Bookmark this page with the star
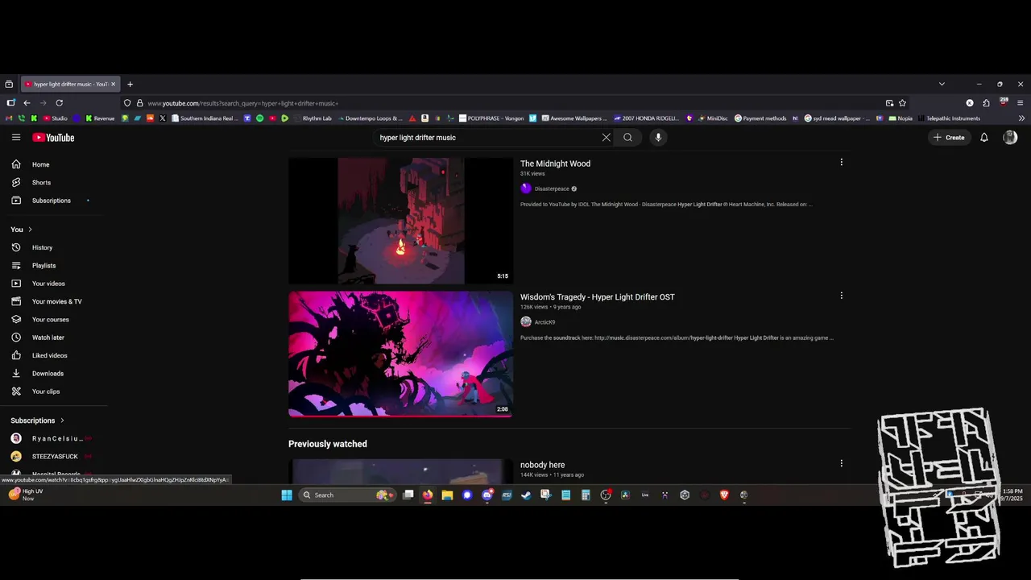Viewport: 1031px width, 580px height. tap(902, 103)
